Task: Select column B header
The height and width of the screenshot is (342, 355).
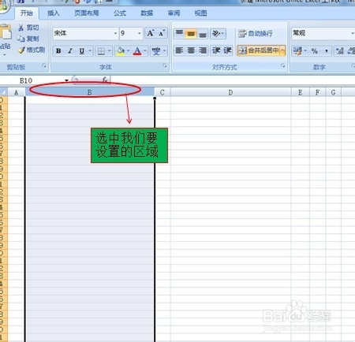Action: tap(89, 92)
